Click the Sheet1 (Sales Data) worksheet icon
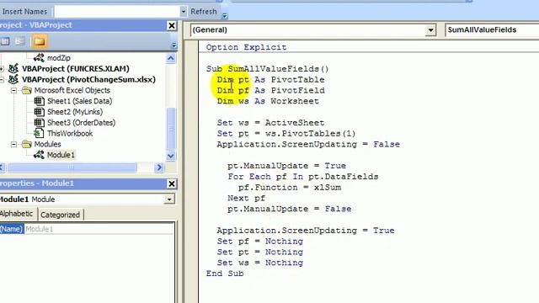This screenshot has width=539, height=303. point(39,101)
